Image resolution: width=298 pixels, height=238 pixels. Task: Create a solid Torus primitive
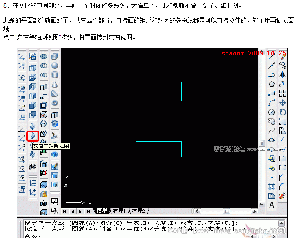[55, 103]
